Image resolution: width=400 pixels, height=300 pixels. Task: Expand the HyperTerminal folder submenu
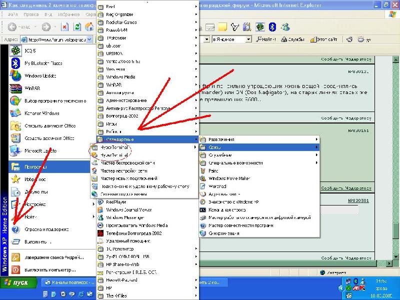[x=144, y=147]
